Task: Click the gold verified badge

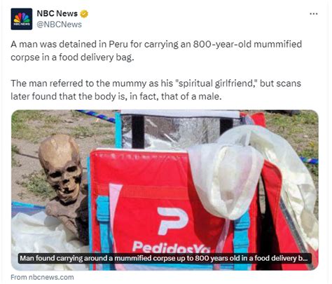Action: pos(84,14)
